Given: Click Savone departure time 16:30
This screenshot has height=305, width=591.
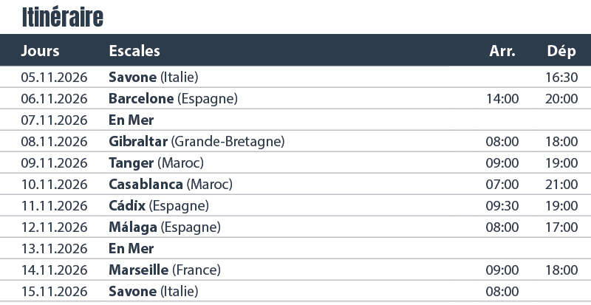Looking at the screenshot, I should 561,77.
